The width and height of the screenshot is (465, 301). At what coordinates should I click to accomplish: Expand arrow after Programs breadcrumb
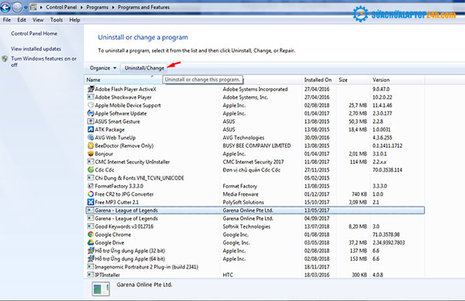[x=113, y=8]
